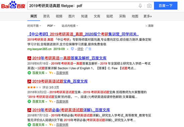Open the 2019年考研必备(考研英语试题详解) result link
The width and height of the screenshot is (184, 127).
coord(71,110)
